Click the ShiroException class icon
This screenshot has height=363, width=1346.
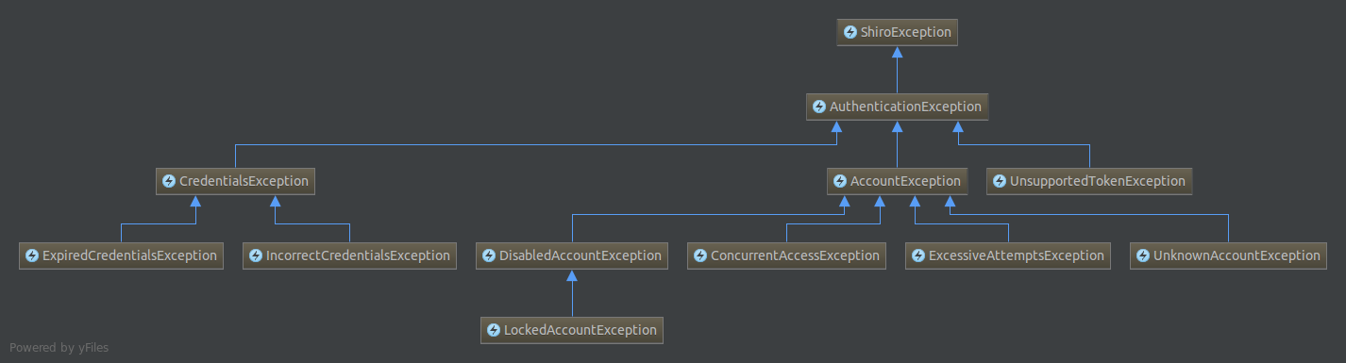850,32
